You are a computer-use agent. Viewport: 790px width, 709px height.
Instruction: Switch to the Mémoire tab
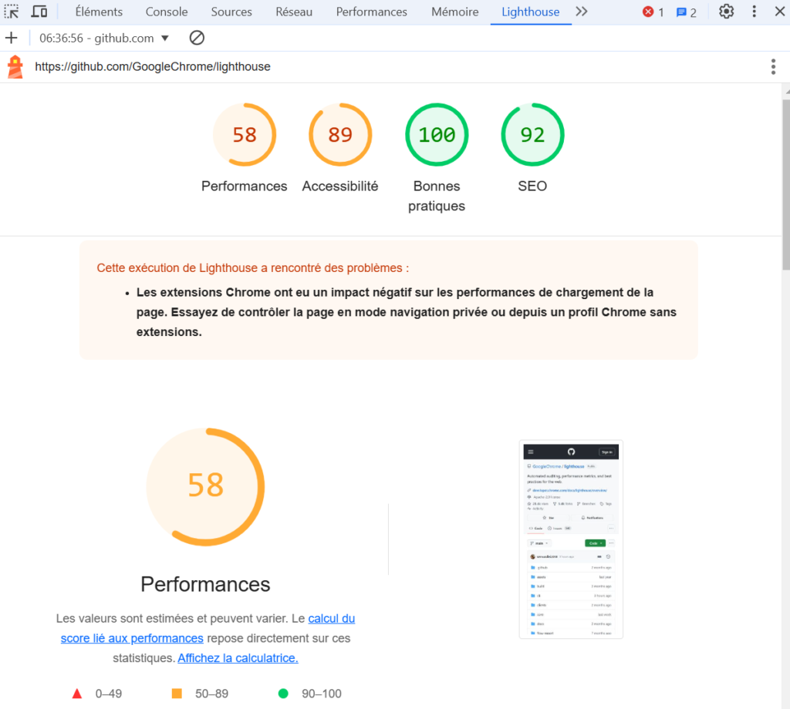[454, 12]
